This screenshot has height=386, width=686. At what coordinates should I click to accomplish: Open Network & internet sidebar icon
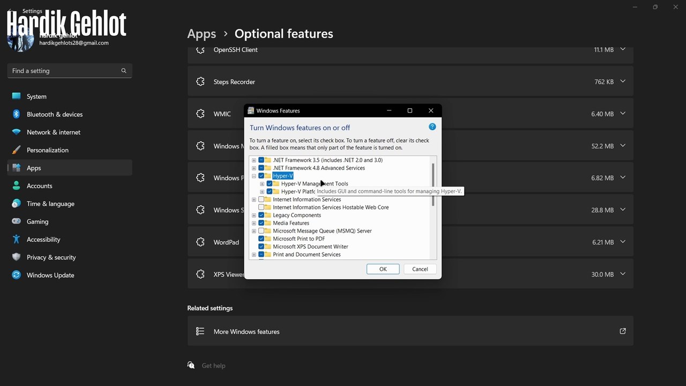coord(16,132)
